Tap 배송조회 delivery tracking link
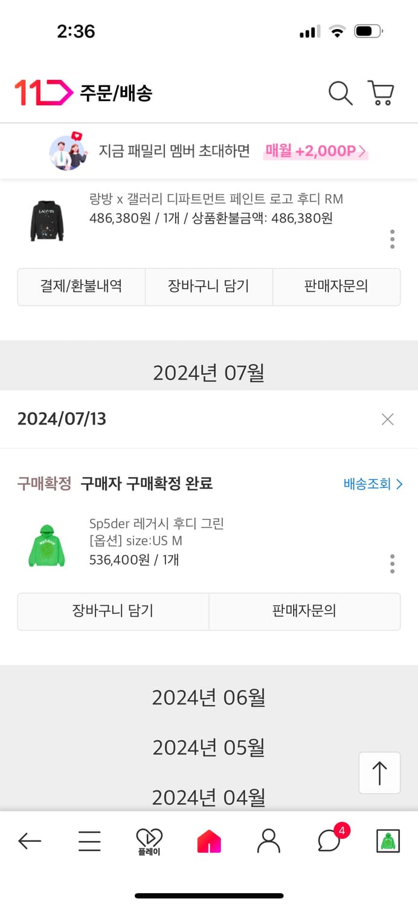The image size is (418, 907). [x=373, y=484]
